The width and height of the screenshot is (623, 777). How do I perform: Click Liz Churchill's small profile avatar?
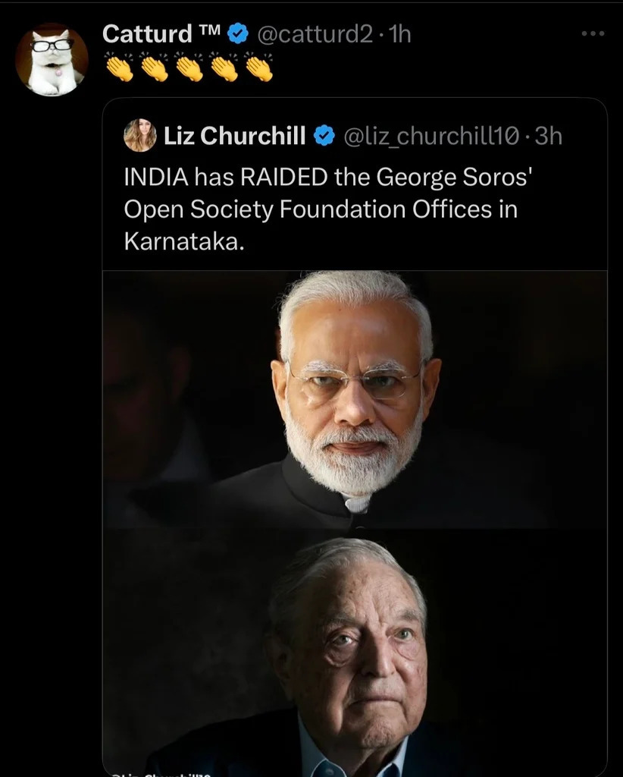pyautogui.click(x=140, y=136)
